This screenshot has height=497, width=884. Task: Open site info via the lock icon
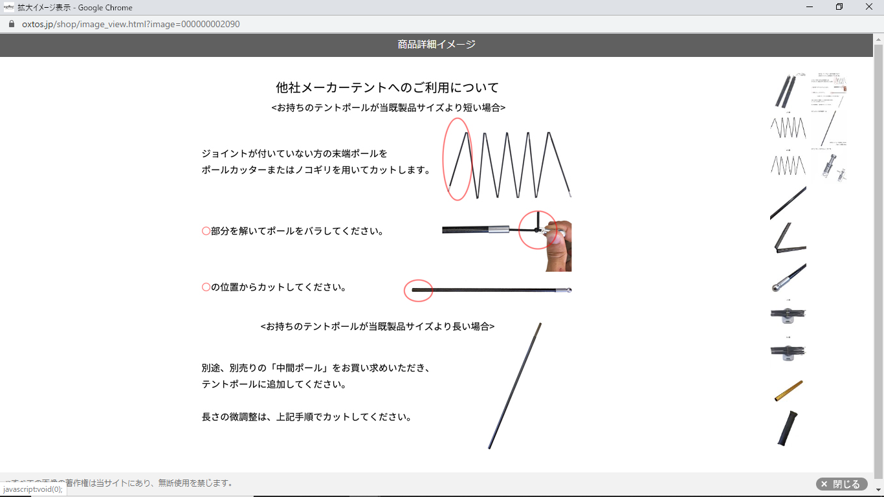[11, 24]
